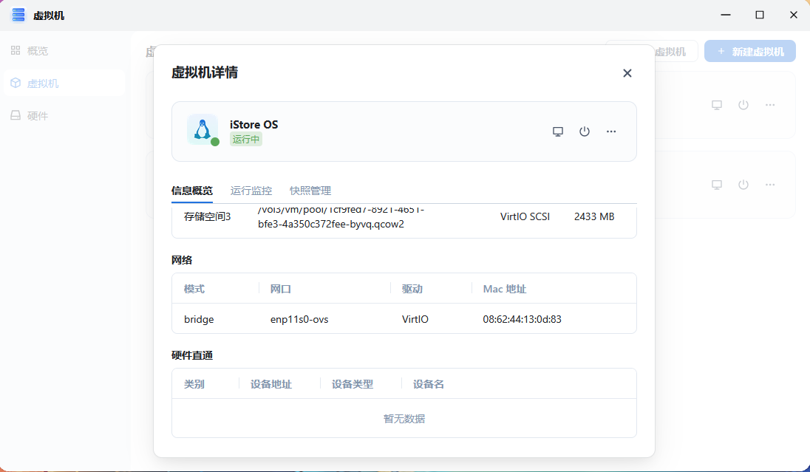This screenshot has height=472, width=810.
Task: Click the bridge mode cell
Action: click(x=199, y=319)
